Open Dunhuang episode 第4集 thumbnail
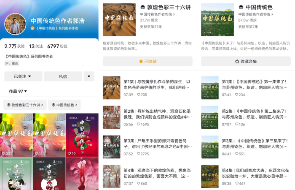The width and height of the screenshot is (295, 190). tap(112, 176)
